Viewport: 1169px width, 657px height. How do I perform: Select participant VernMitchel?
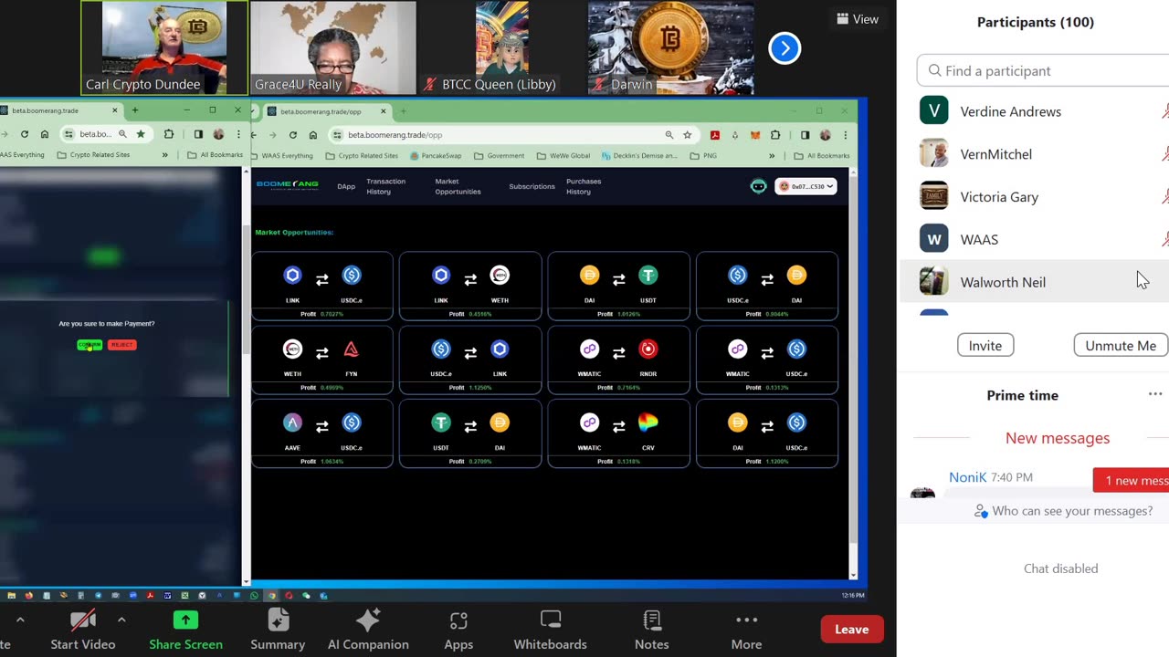pos(1035,153)
